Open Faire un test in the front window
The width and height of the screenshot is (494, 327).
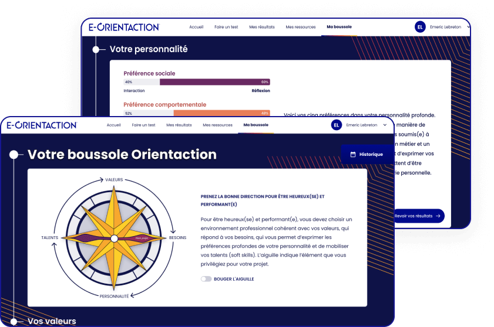click(x=143, y=125)
